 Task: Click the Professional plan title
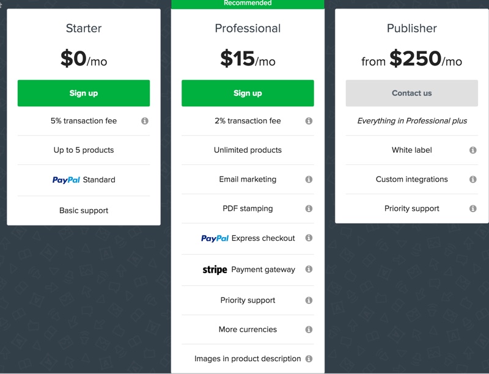248,28
